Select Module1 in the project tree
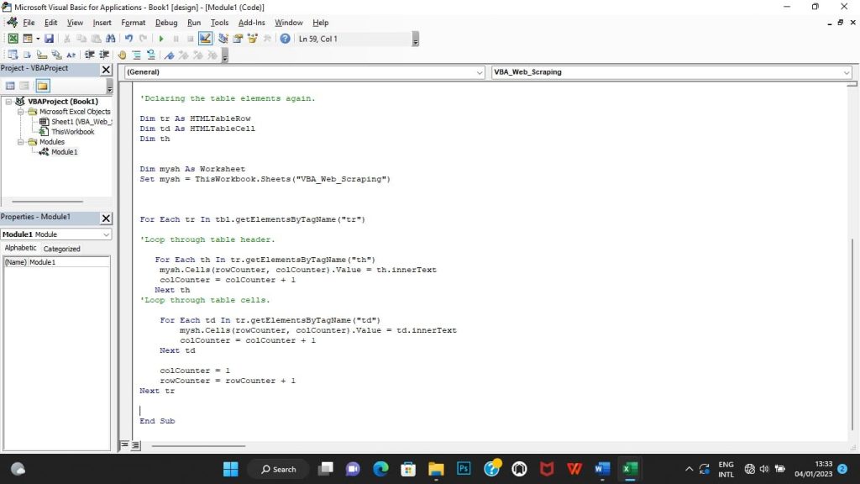860x484 pixels. 59,151
